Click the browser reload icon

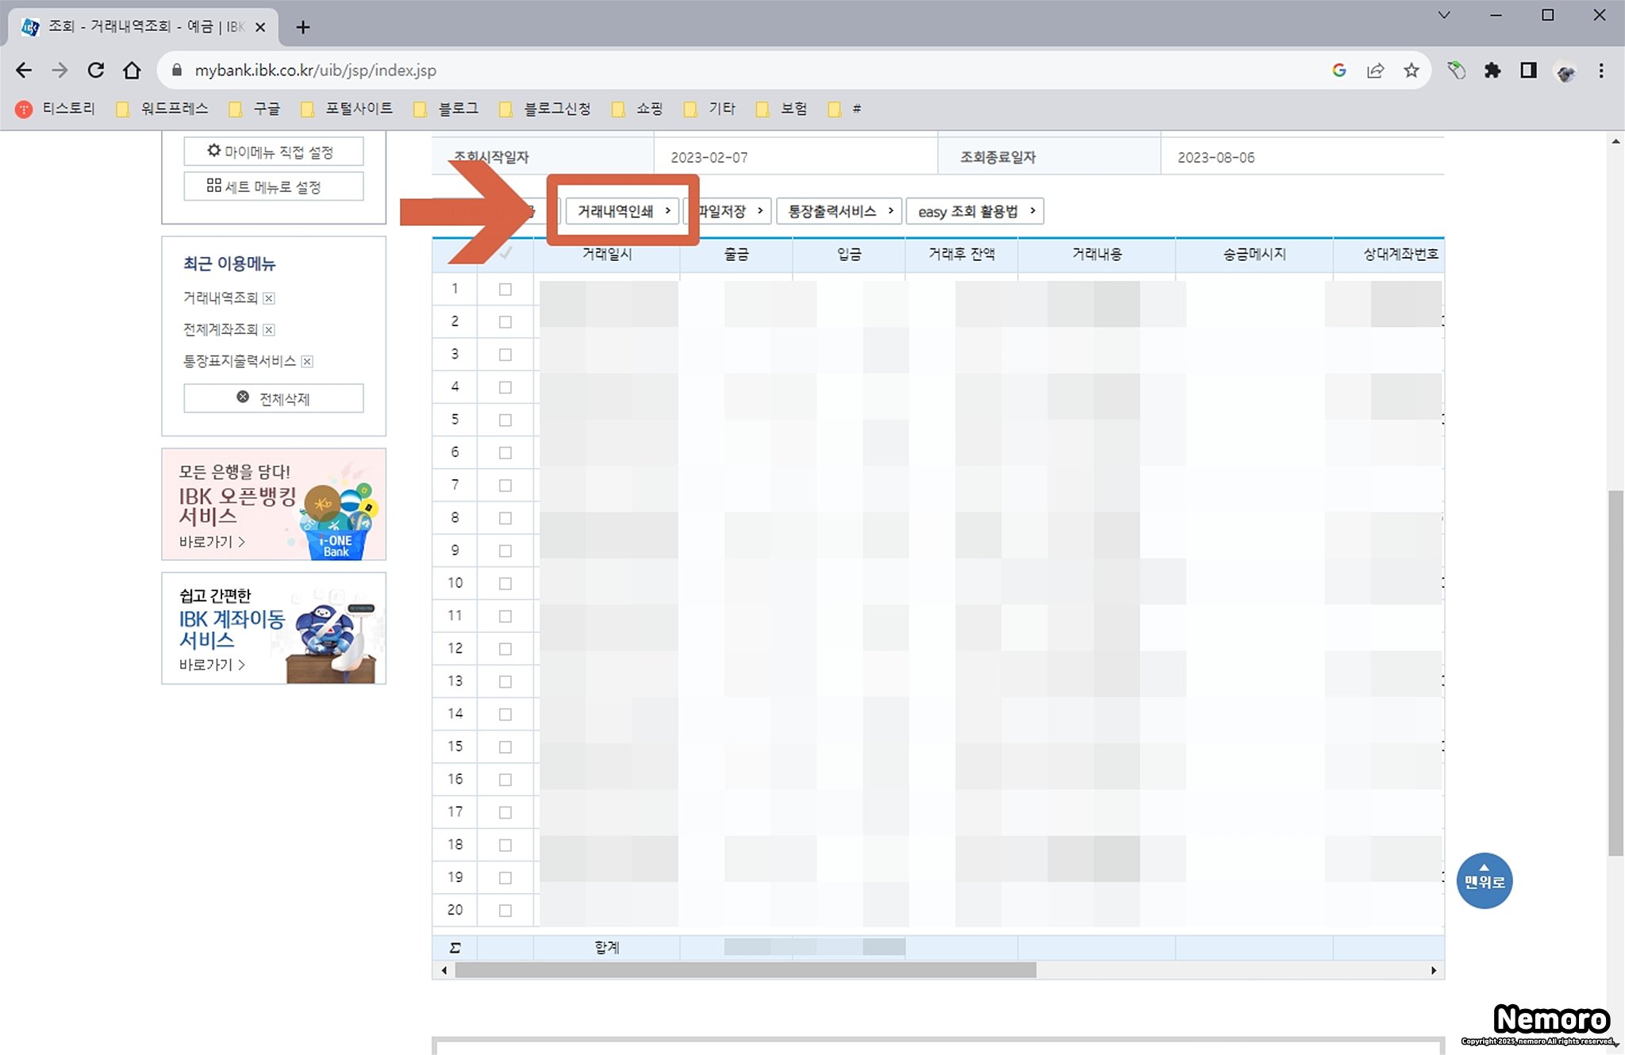(x=96, y=71)
